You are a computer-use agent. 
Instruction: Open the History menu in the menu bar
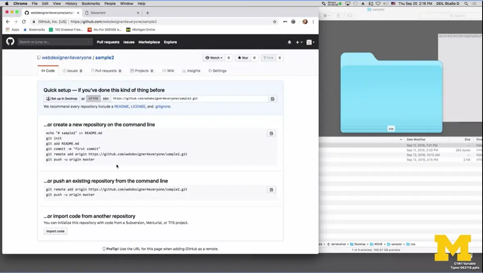[71, 3]
